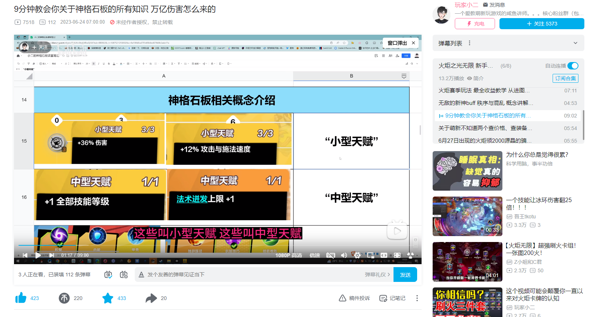Click the collection list scrollbar

tap(583, 125)
